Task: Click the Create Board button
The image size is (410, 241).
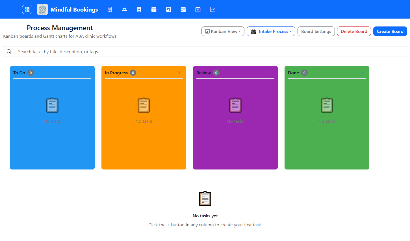Action: click(x=390, y=31)
